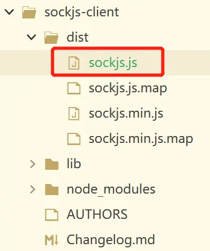The width and height of the screenshot is (210, 251).
Task: Collapse the sockjs-client folder chevron
Action: pos(9,12)
